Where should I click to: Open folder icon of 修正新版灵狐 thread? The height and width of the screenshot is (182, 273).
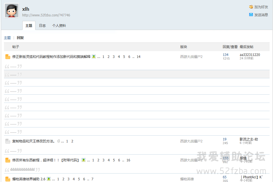[x=8, y=57]
